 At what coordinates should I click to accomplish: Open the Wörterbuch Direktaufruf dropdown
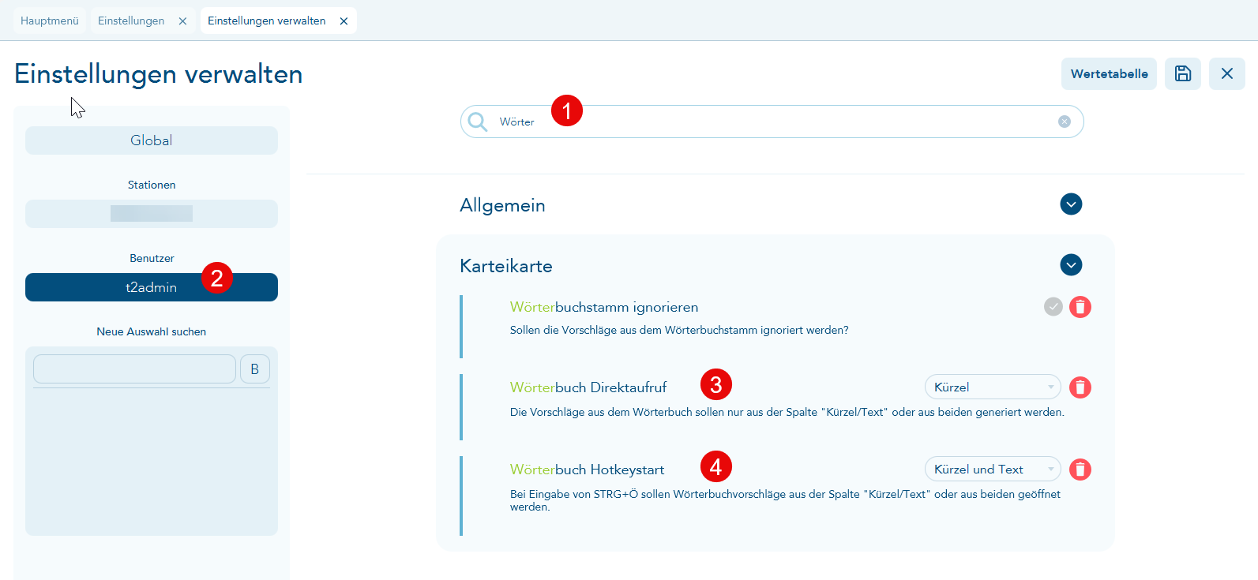click(993, 387)
